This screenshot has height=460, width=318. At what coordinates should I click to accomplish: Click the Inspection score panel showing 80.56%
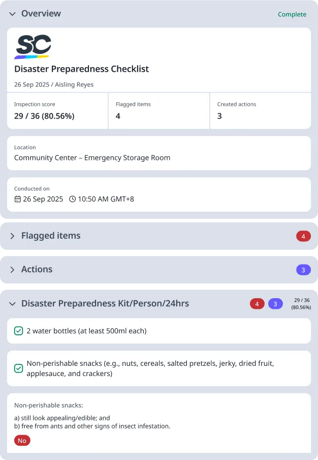click(x=57, y=111)
